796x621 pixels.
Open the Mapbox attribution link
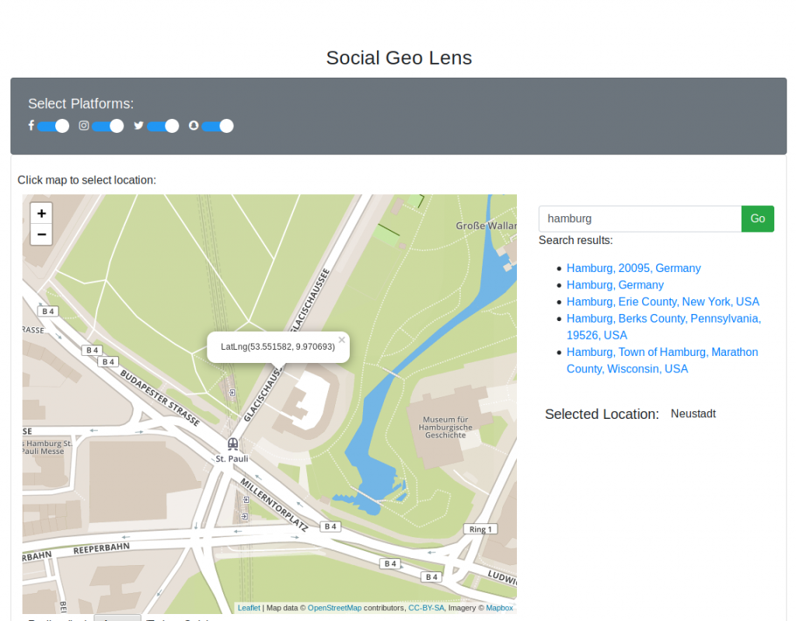coord(500,608)
